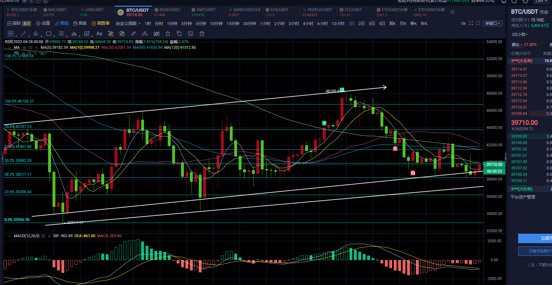Click the trash icon to delete drawings
This screenshot has width=552, height=285.
(202, 34)
